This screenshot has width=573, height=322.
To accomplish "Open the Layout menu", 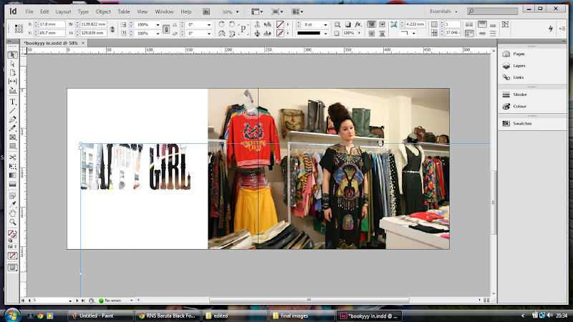I will coord(63,11).
